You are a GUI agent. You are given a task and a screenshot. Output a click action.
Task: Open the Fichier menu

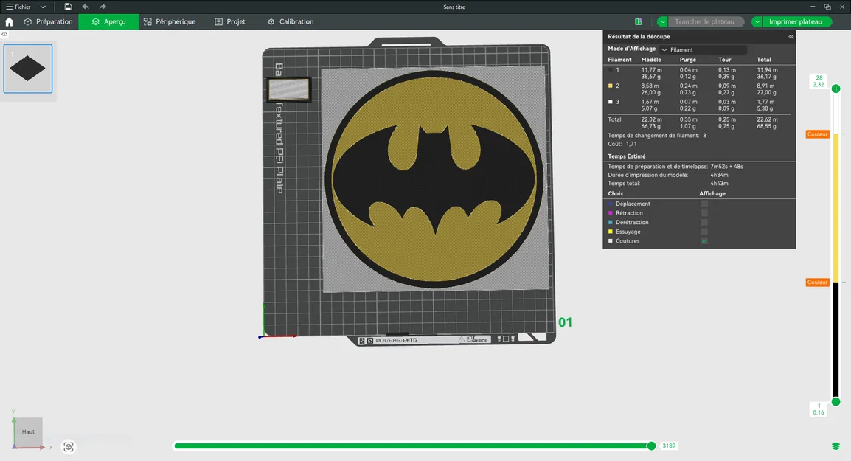pyautogui.click(x=22, y=7)
